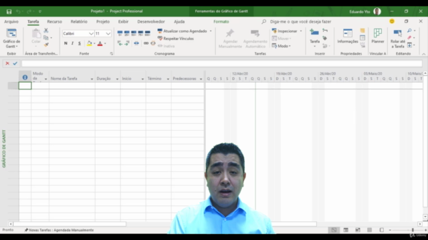The image size is (428, 240).
Task: Open Início column filter arrow
Action: (142, 79)
